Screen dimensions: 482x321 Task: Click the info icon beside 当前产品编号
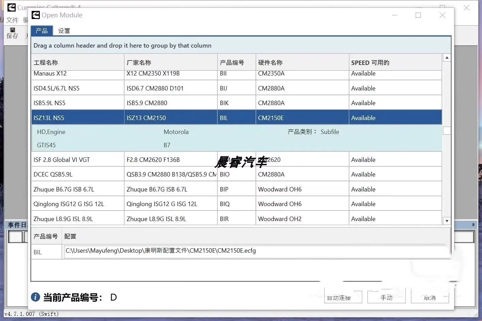click(35, 297)
